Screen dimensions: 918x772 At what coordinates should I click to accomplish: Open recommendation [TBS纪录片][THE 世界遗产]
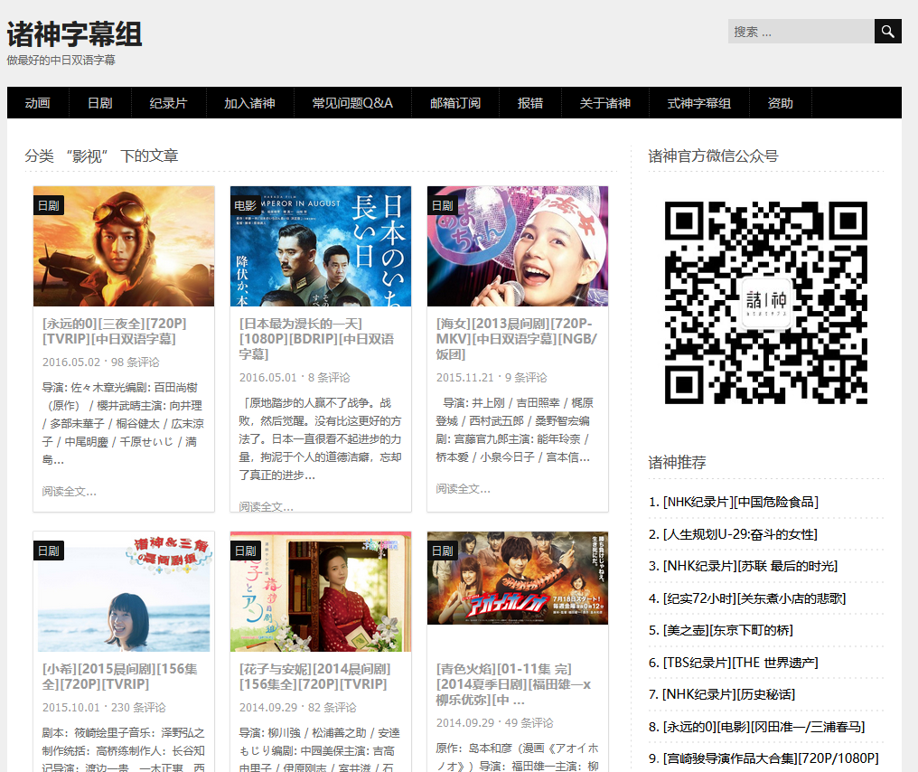click(740, 662)
